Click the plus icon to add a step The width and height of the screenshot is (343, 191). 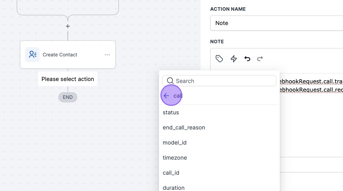click(68, 26)
